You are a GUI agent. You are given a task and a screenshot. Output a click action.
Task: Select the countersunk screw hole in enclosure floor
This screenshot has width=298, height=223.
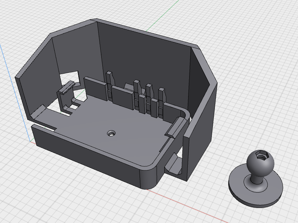[112, 133]
